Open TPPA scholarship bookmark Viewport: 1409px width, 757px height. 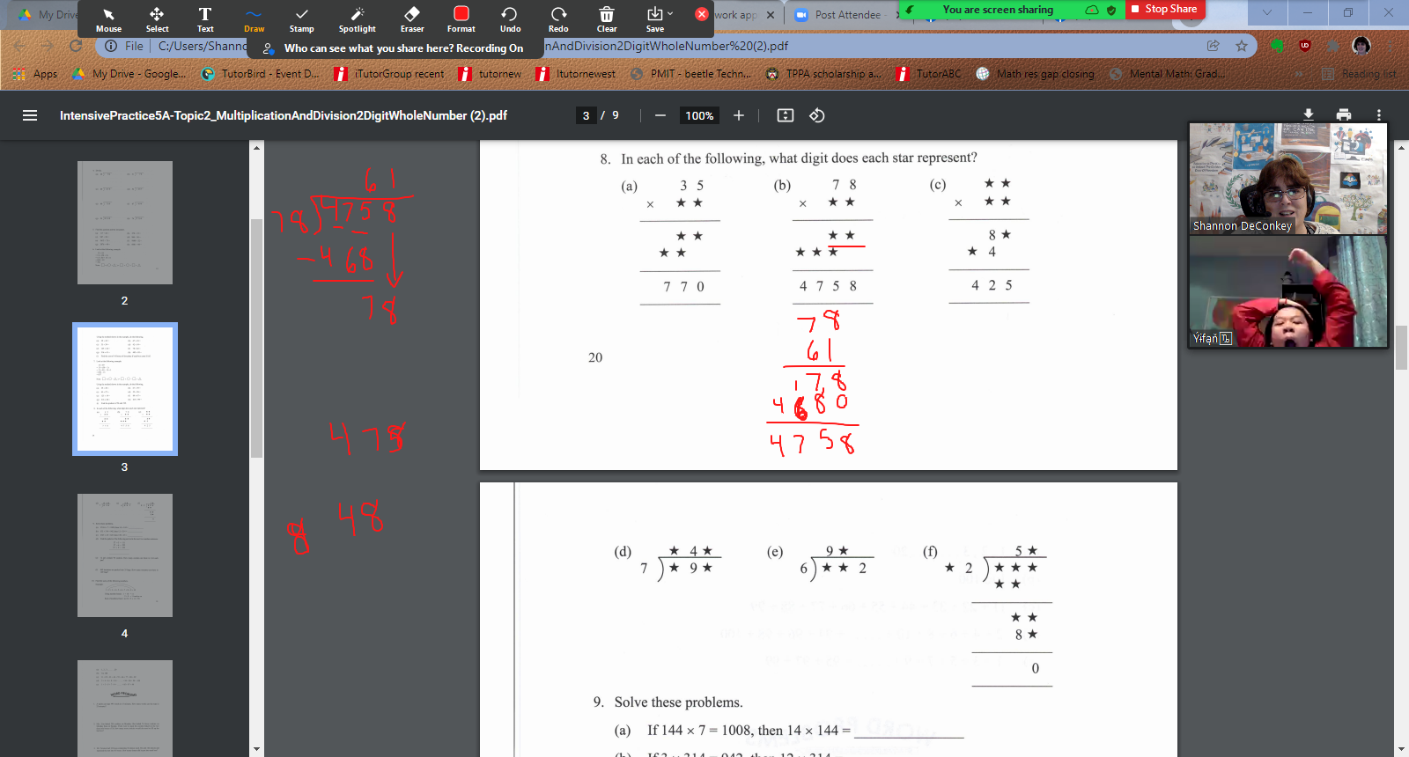pos(823,74)
